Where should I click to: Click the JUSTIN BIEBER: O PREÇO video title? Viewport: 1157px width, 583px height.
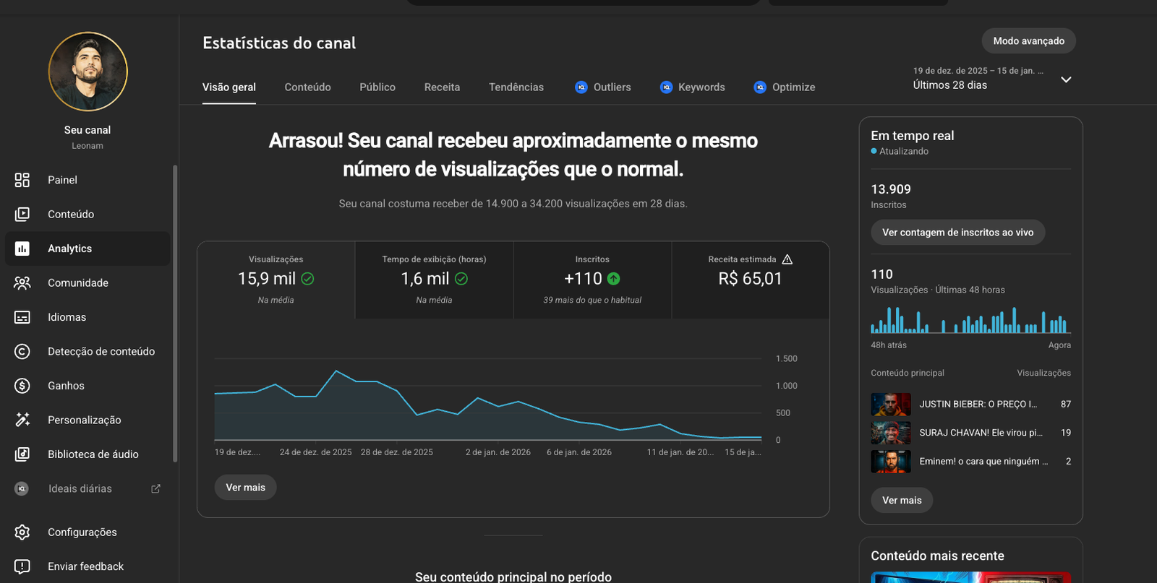[978, 405]
